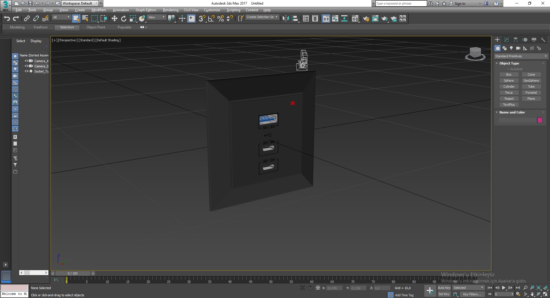The width and height of the screenshot is (550, 298).
Task: Open the Standard Primitives category dropdown
Action: 521,56
